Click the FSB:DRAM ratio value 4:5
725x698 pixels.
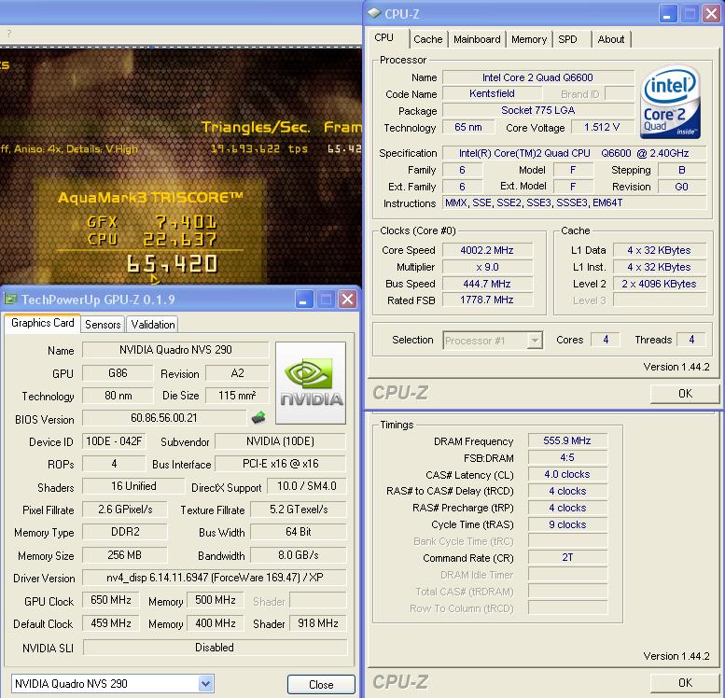[x=567, y=457]
